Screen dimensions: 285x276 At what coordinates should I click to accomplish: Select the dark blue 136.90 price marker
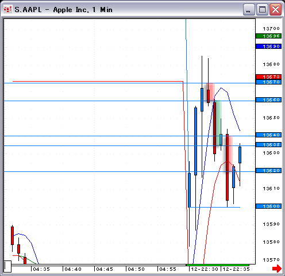268,47
